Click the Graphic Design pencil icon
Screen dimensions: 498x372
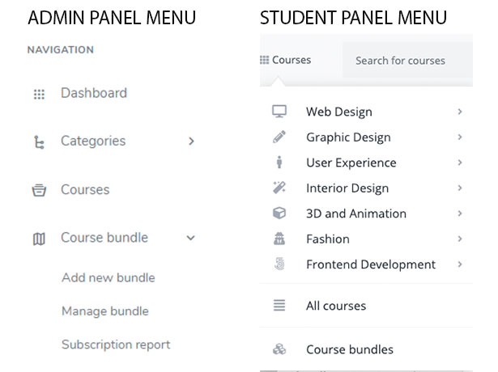279,137
